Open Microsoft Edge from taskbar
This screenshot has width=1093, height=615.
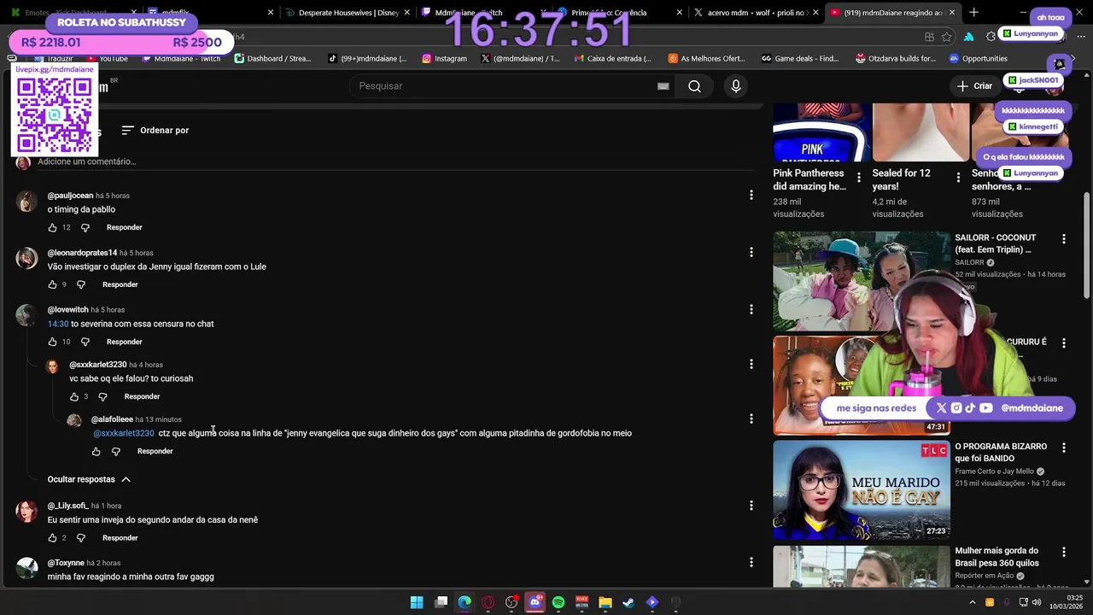pyautogui.click(x=465, y=602)
